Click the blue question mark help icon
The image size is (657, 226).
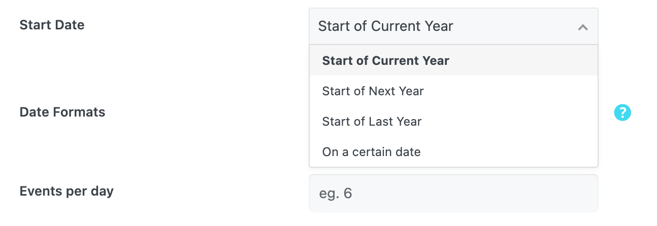pos(622,112)
